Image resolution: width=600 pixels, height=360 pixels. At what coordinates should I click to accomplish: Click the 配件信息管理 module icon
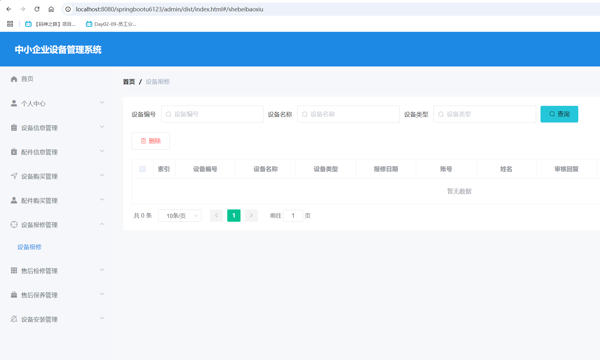click(x=14, y=152)
